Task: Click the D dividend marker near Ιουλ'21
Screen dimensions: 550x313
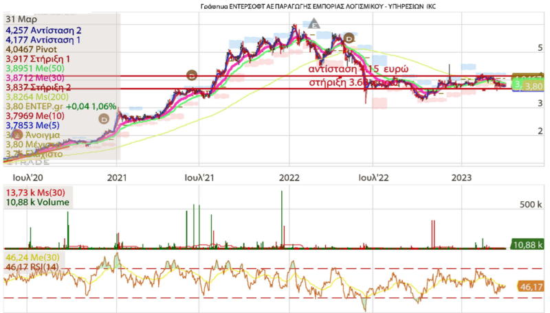Action: click(x=192, y=74)
